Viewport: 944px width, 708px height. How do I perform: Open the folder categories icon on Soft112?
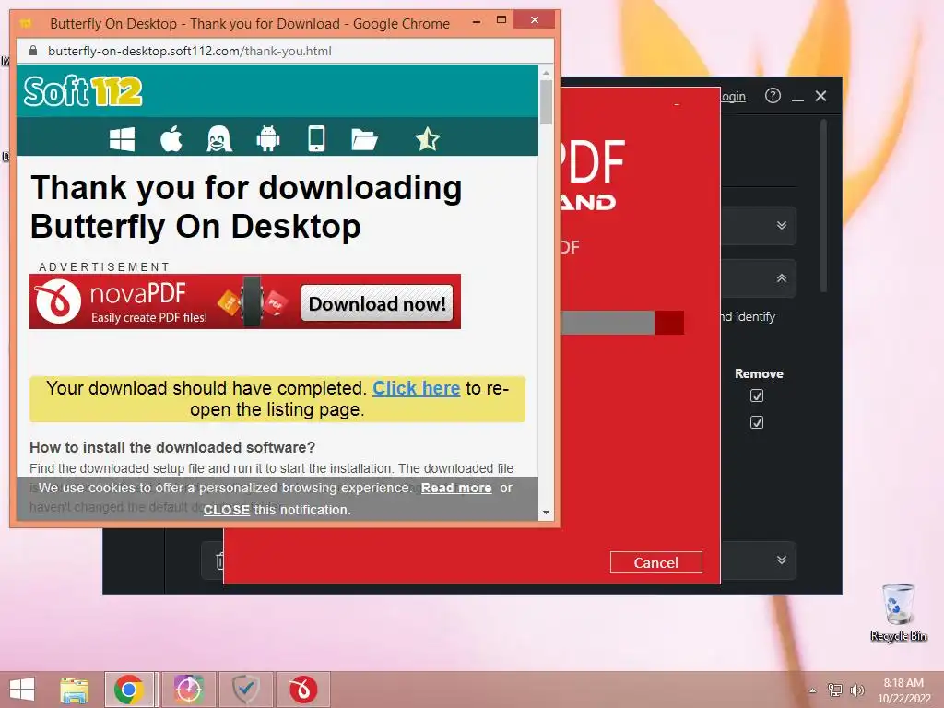point(364,140)
